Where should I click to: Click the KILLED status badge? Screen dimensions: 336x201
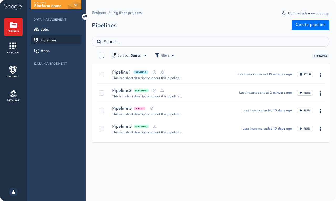pyautogui.click(x=140, y=108)
